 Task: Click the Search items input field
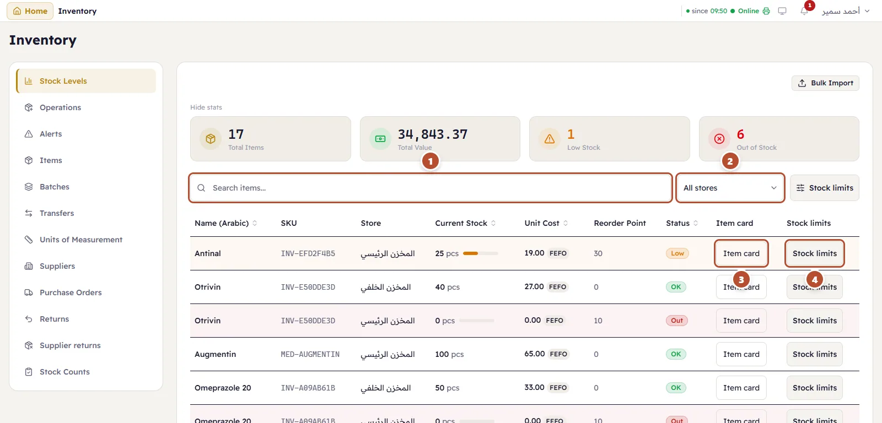pos(431,188)
